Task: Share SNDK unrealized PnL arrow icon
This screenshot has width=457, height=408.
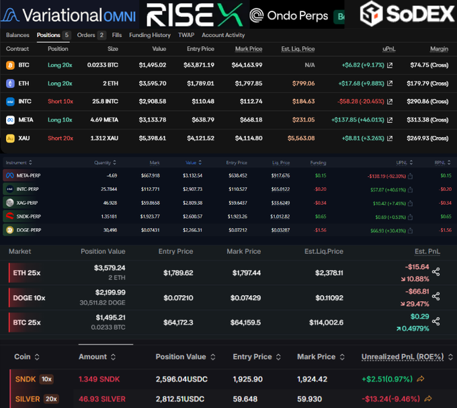Action: (x=420, y=379)
